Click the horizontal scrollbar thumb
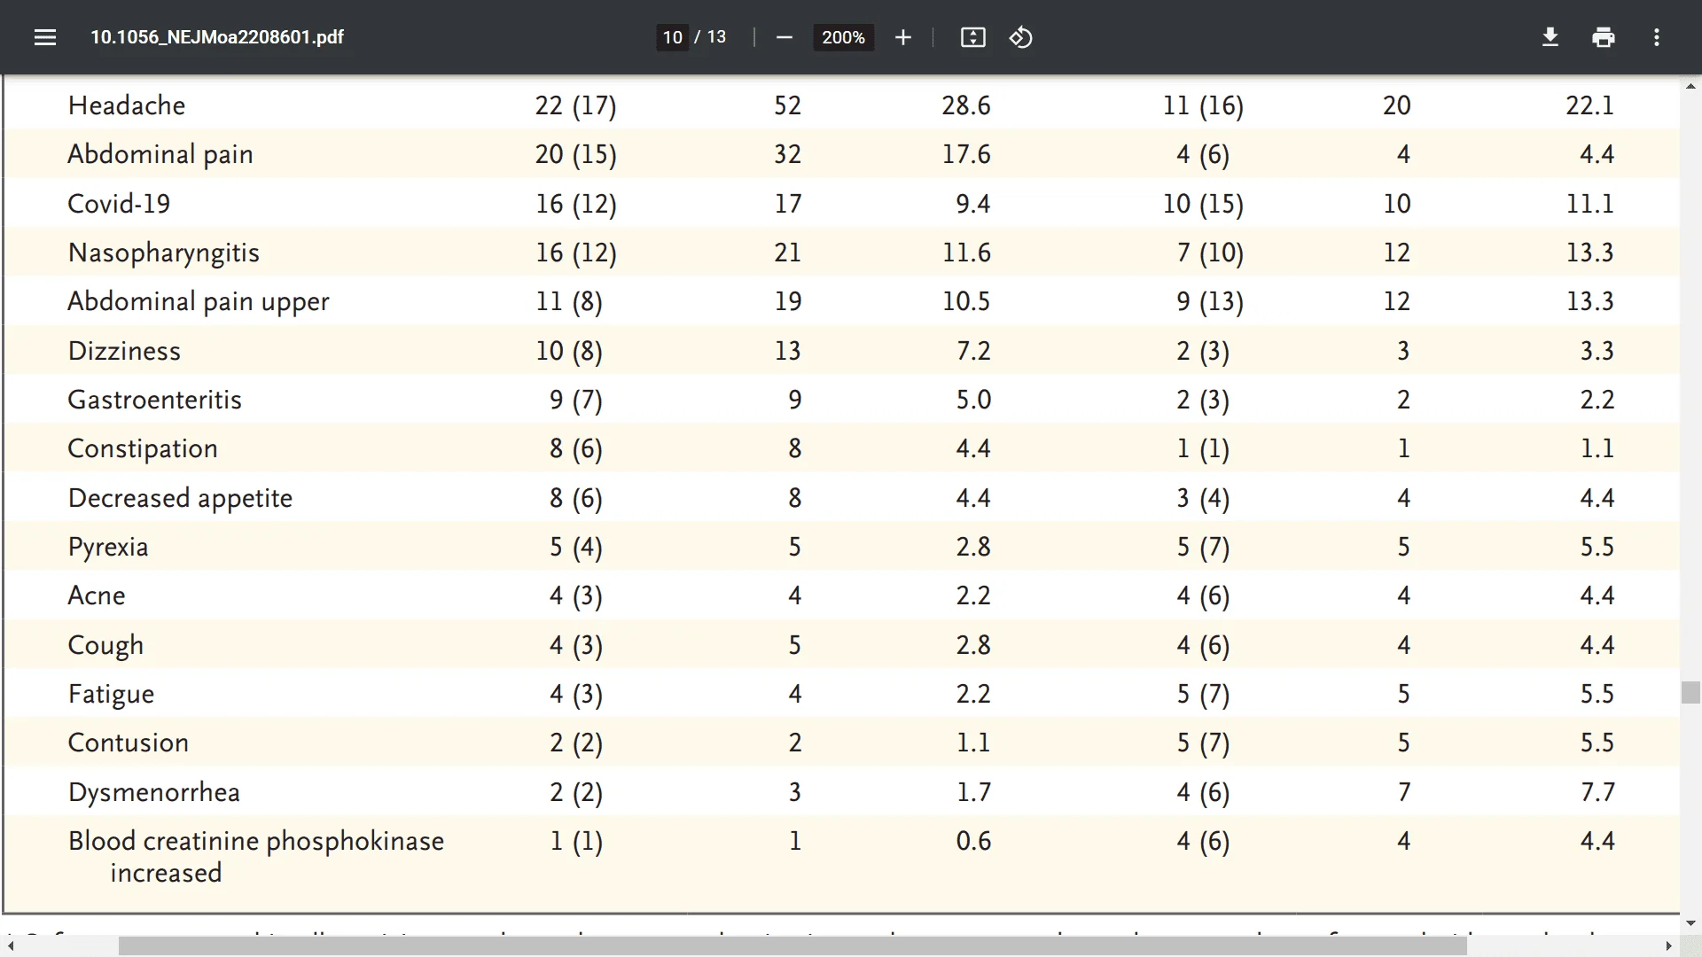Screen dimensions: 1702x957 tap(792, 946)
